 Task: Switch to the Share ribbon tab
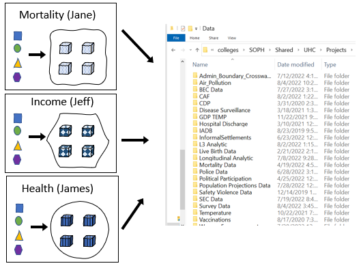tap(214, 38)
